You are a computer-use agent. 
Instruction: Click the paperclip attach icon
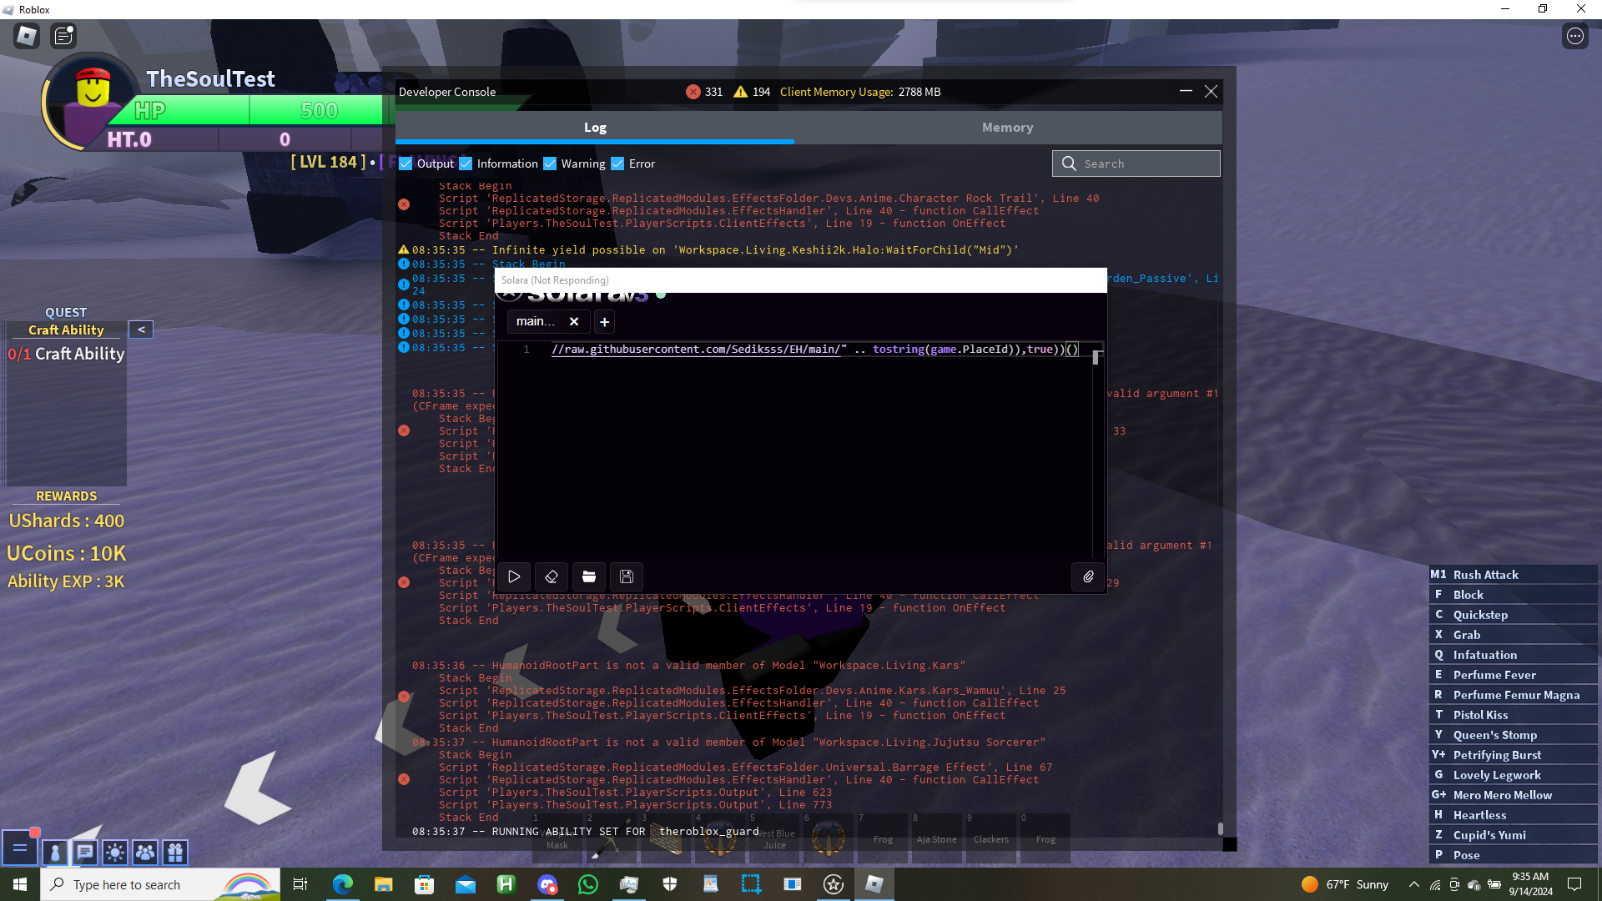(x=1088, y=576)
